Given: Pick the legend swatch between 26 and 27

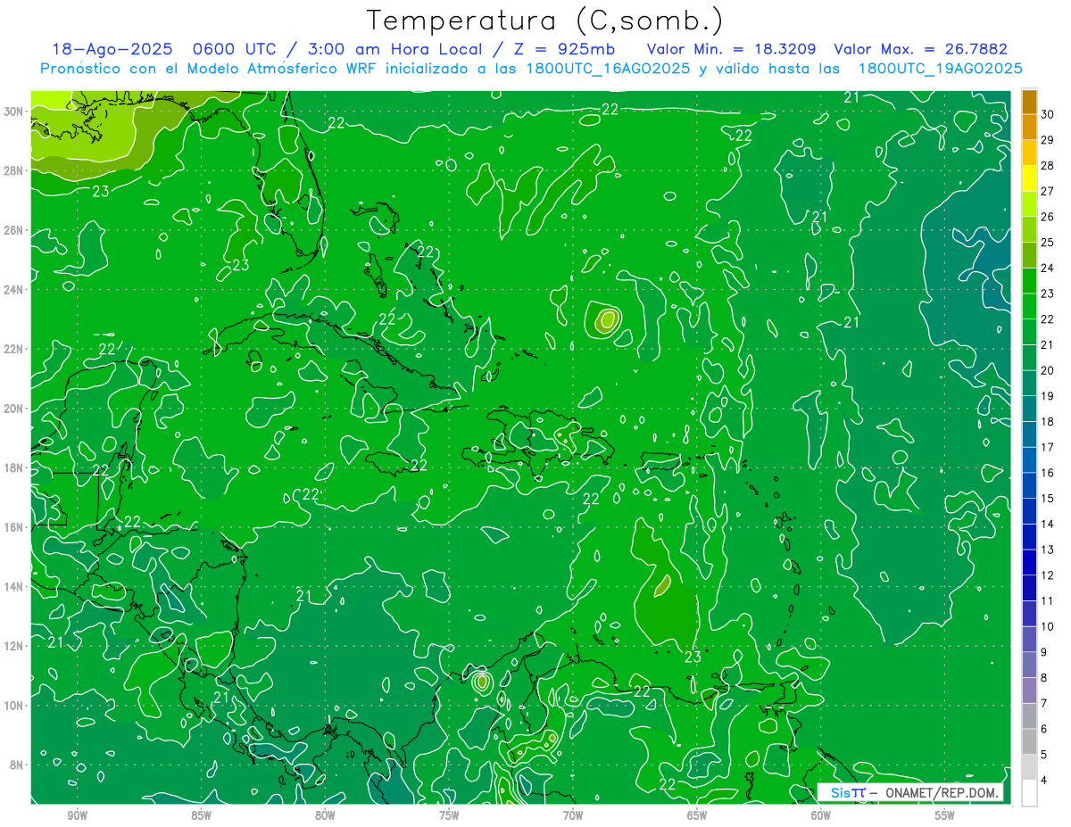Looking at the screenshot, I should pos(1029,204).
